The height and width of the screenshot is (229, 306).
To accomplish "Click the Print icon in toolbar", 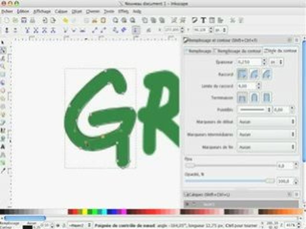I will pos(33,20).
